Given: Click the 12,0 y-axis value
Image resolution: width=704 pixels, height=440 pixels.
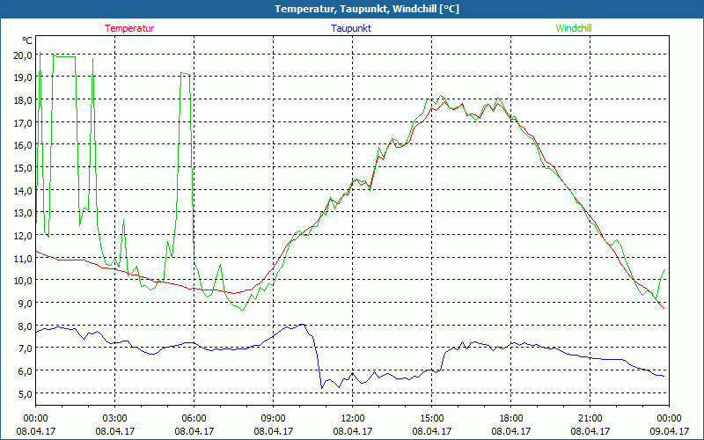Looking at the screenshot, I should (x=24, y=235).
